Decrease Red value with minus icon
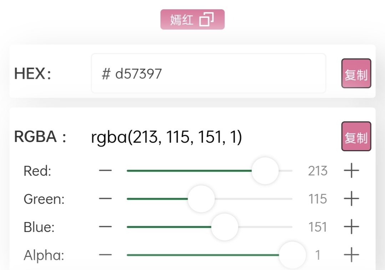 point(105,171)
